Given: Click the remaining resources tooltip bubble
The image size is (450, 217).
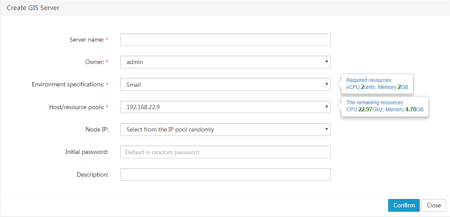Looking at the screenshot, I should pyautogui.click(x=385, y=106).
